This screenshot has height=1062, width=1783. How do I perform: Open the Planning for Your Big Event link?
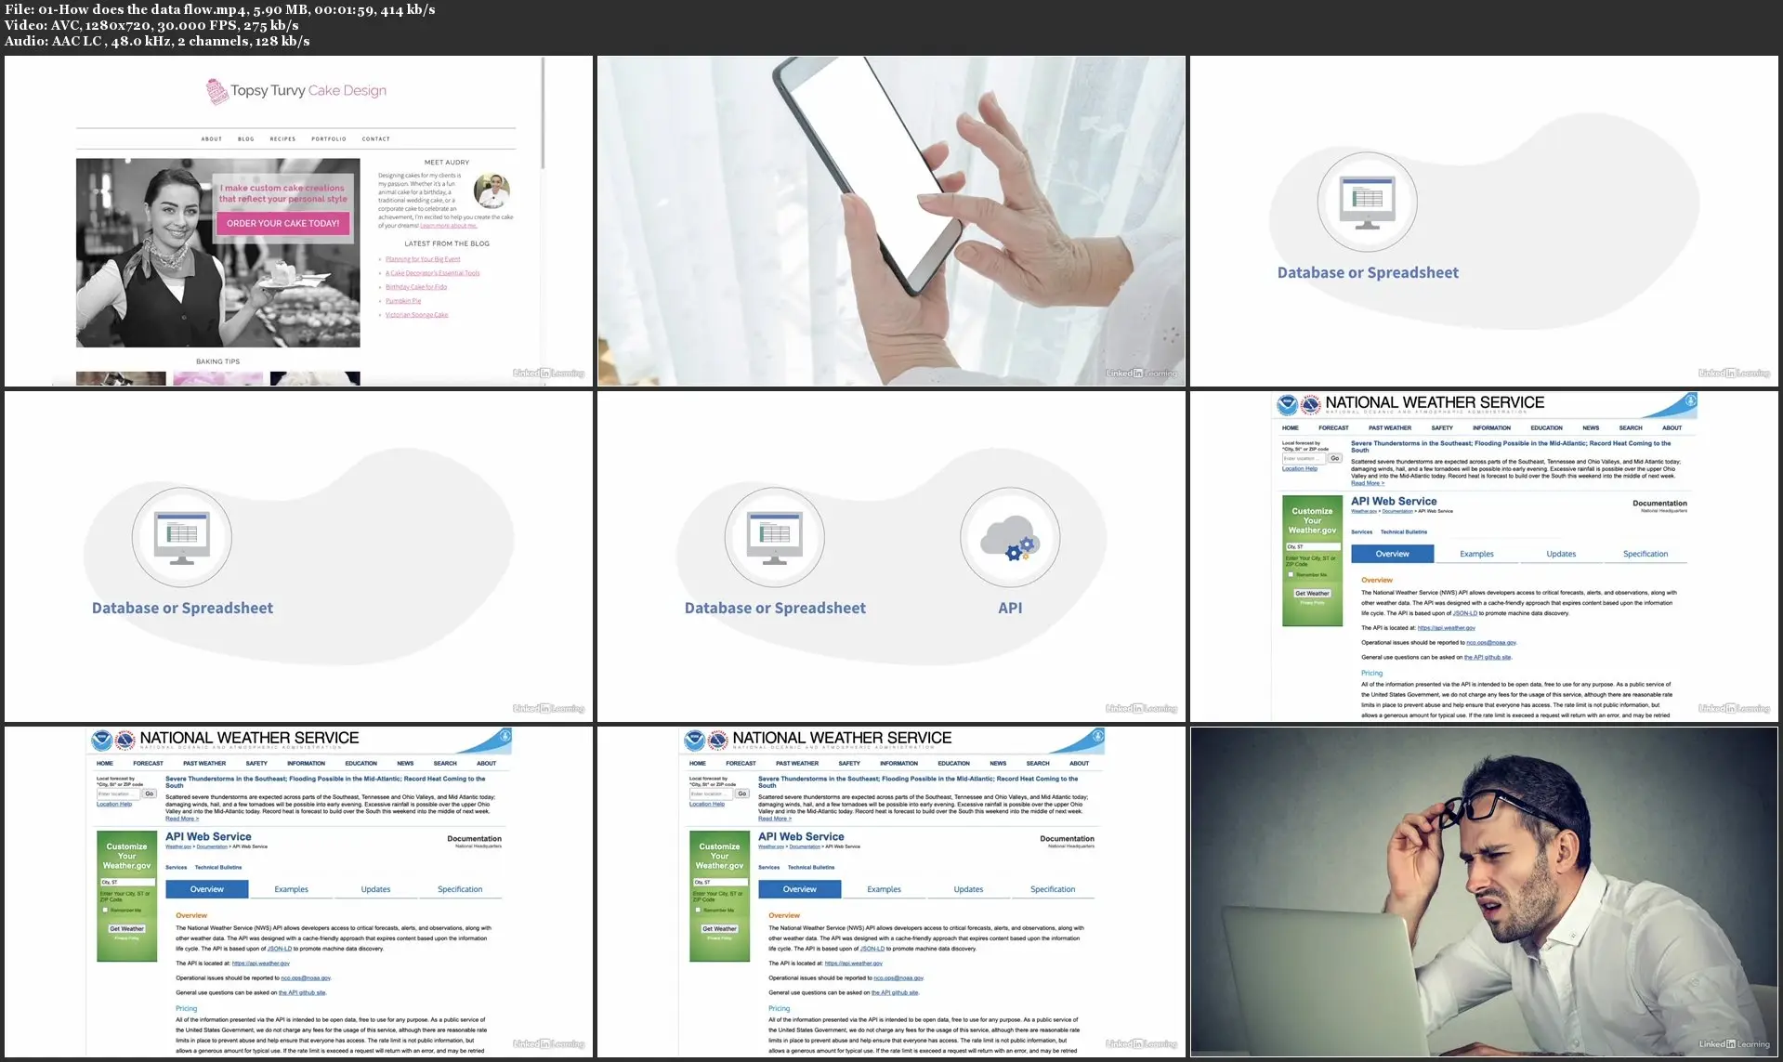pyautogui.click(x=423, y=259)
